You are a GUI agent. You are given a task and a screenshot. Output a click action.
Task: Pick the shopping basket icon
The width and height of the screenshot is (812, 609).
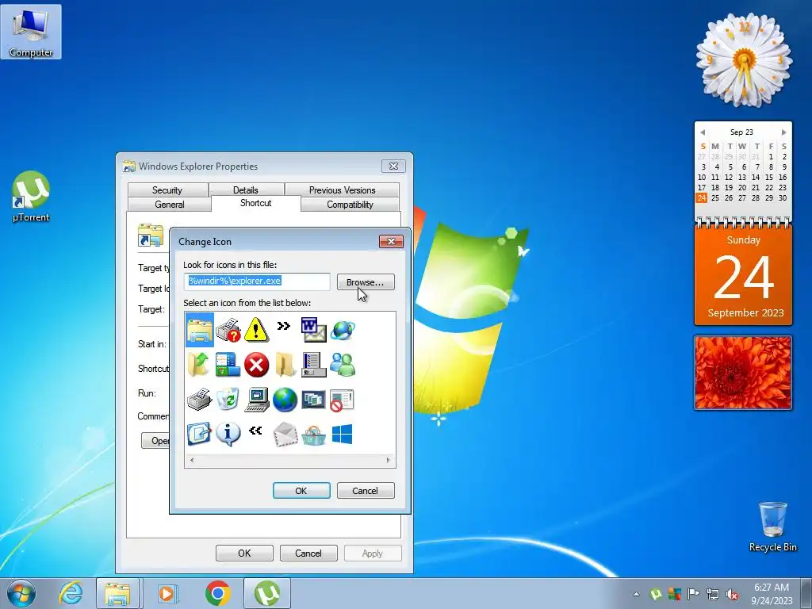point(313,435)
